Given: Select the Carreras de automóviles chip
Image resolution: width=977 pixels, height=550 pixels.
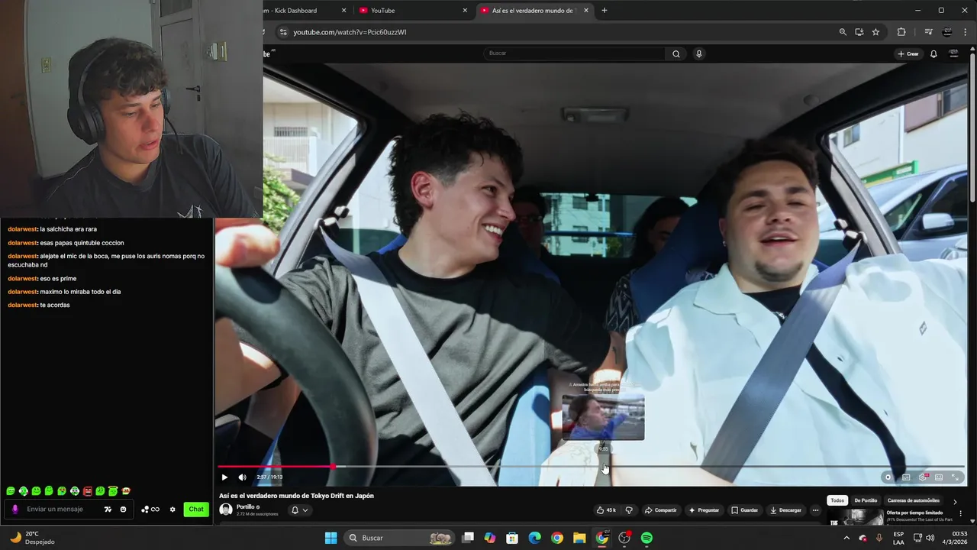Looking at the screenshot, I should [914, 500].
